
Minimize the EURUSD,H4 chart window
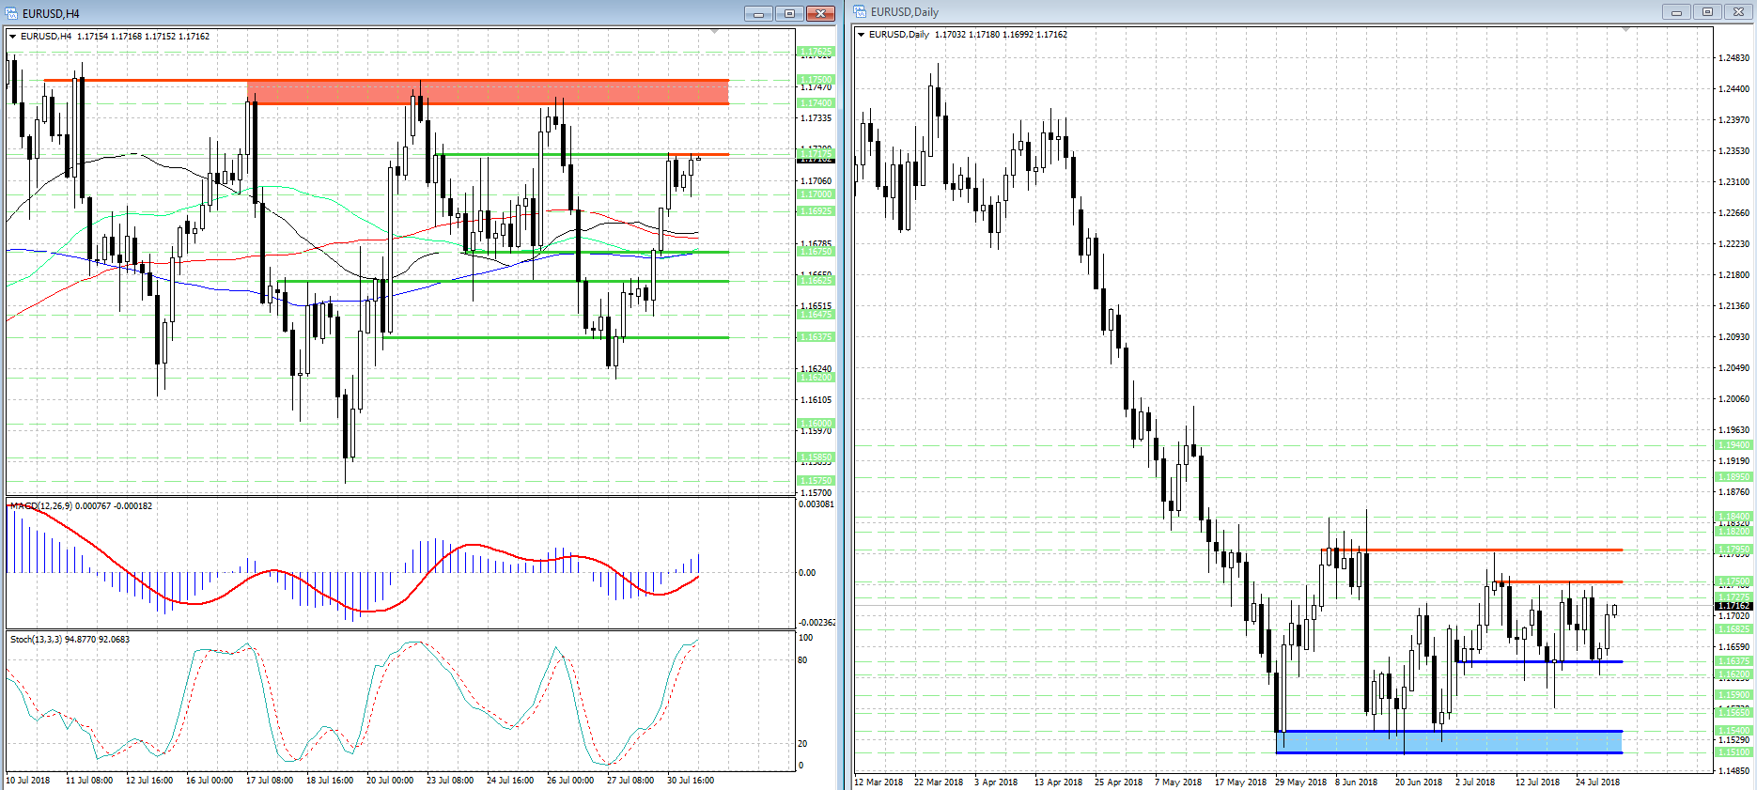pyautogui.click(x=758, y=13)
